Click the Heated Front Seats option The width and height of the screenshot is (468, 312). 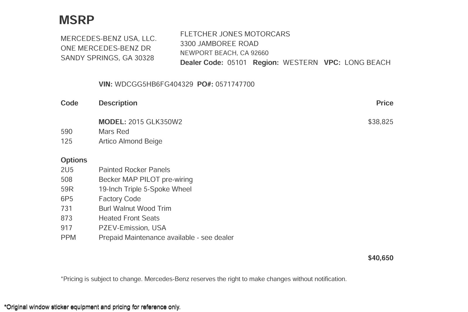pos(129,218)
